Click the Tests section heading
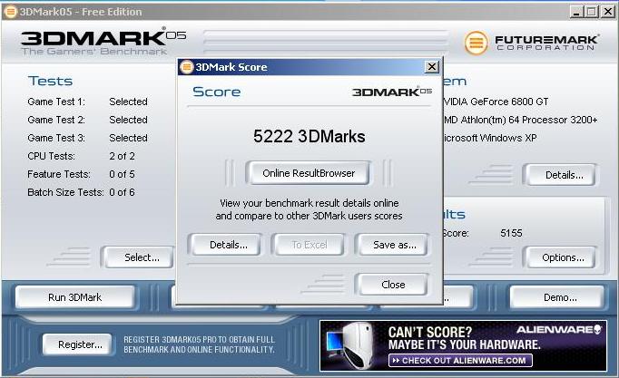Screen dimensions: 619x378 (x=51, y=82)
